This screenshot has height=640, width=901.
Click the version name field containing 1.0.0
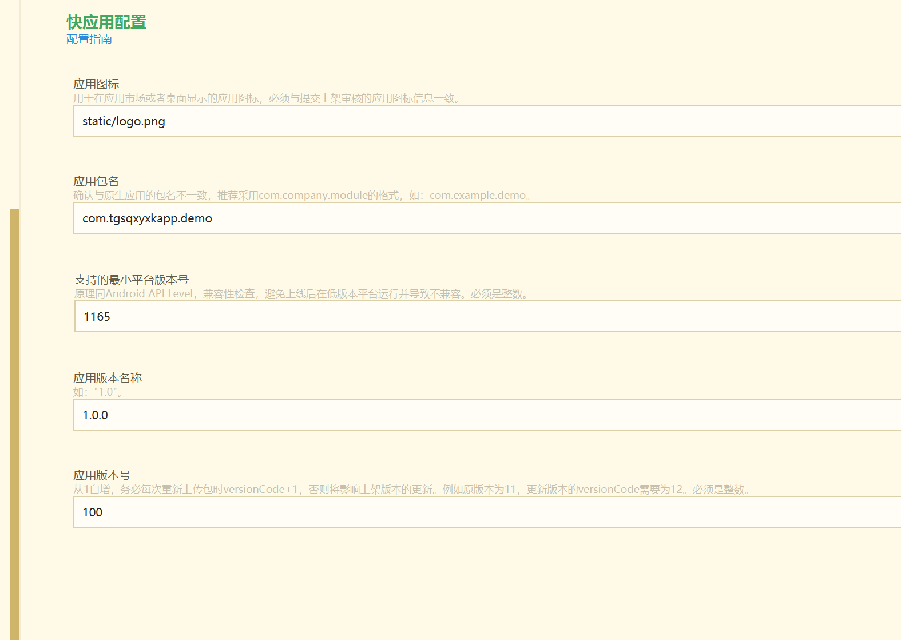pyautogui.click(x=487, y=415)
